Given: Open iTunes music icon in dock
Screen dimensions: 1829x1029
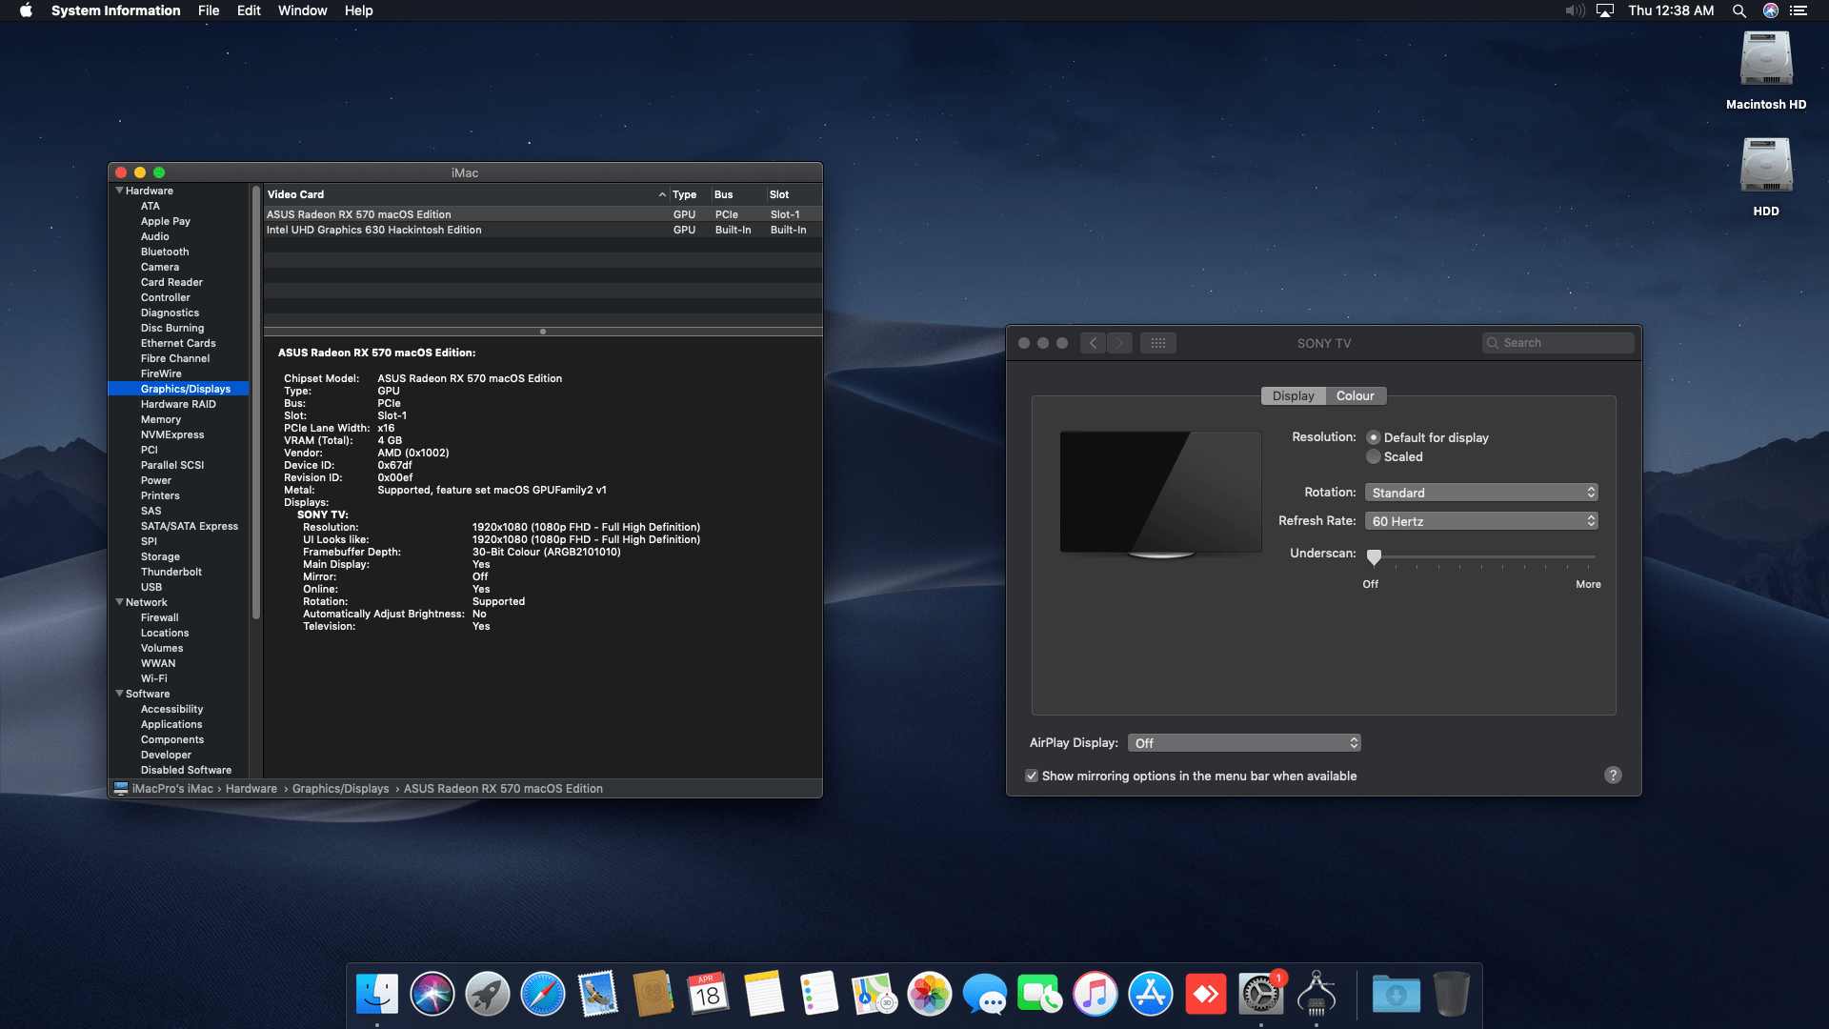Looking at the screenshot, I should 1095,995.
